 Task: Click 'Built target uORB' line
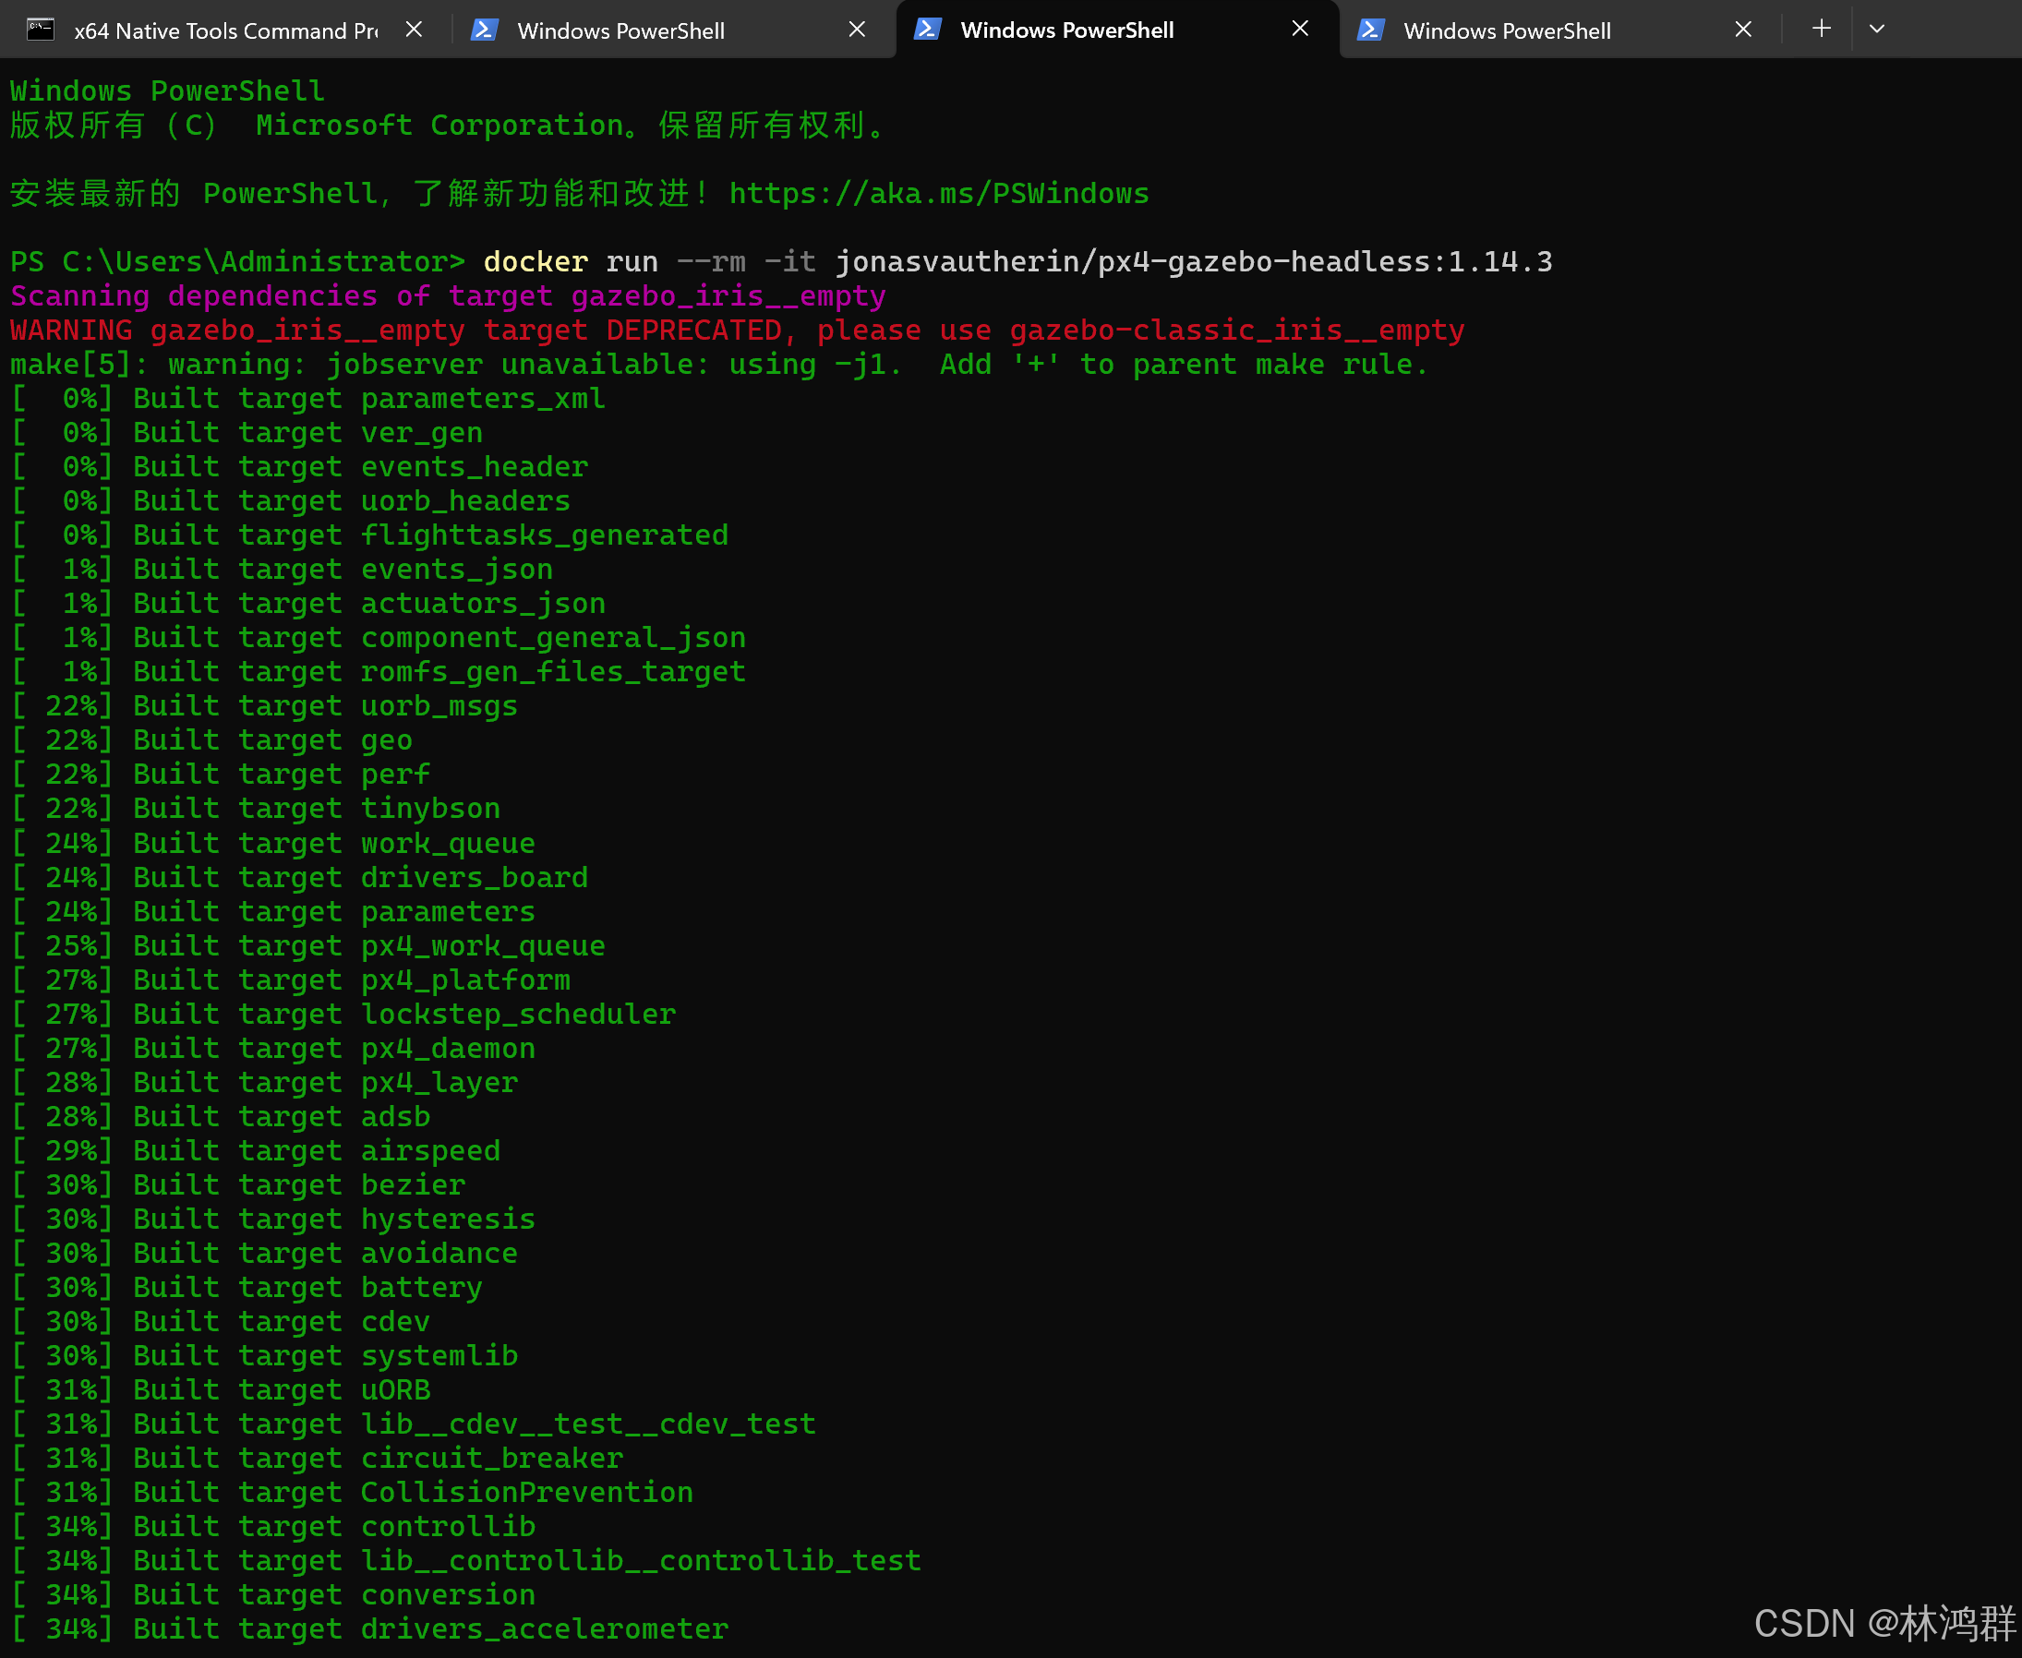(x=221, y=1390)
